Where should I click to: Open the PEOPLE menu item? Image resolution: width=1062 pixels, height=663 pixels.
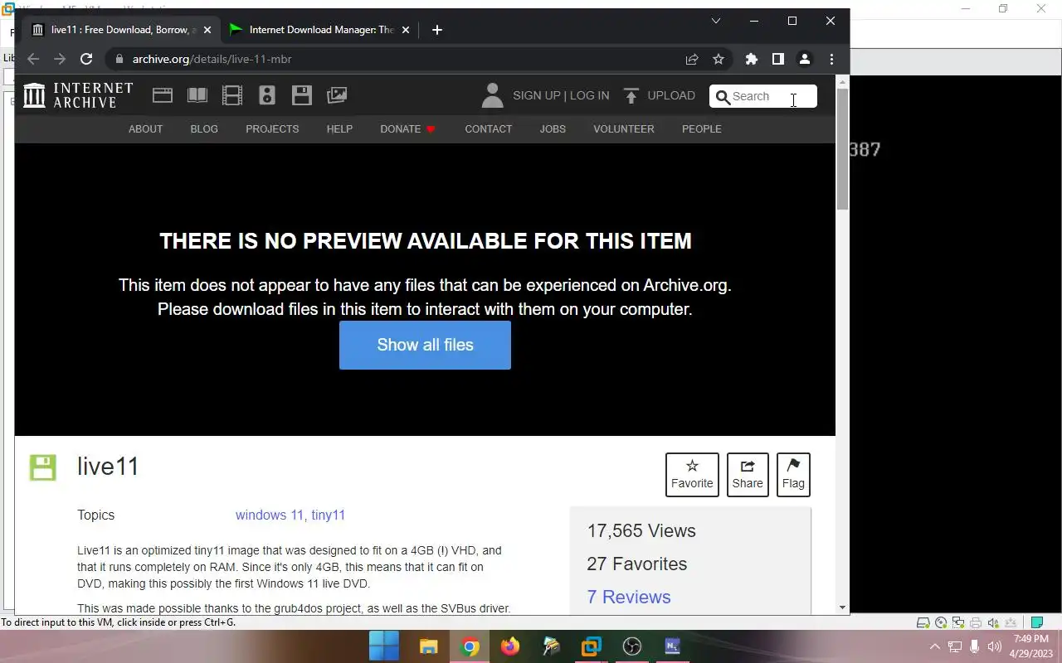click(x=702, y=128)
